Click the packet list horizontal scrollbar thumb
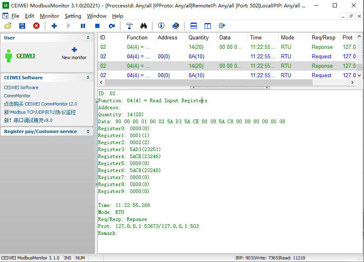Viewport: 364px width, 262px height. pyautogui.click(x=208, y=82)
